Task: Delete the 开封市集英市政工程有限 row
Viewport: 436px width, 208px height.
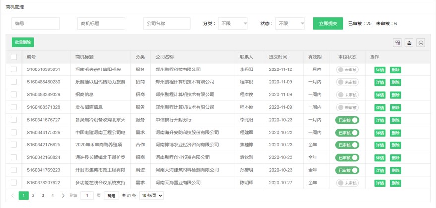Action: tap(395, 170)
